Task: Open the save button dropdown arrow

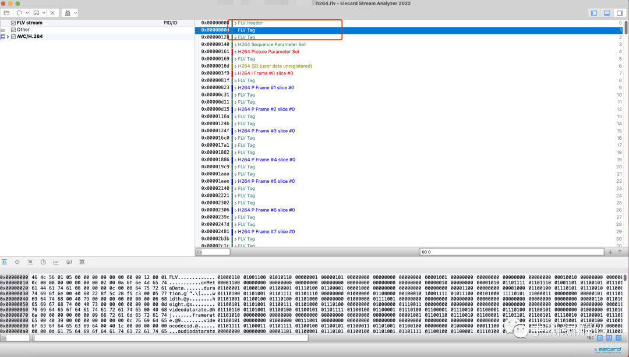Action: click(42, 12)
